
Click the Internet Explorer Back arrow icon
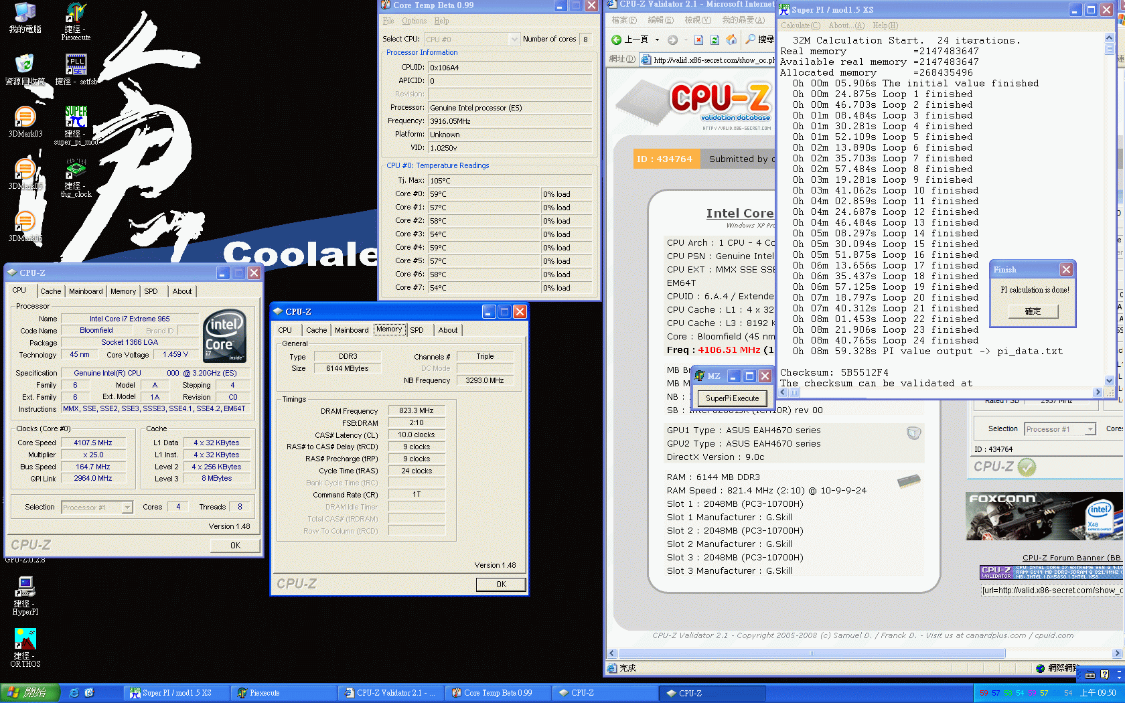point(616,40)
